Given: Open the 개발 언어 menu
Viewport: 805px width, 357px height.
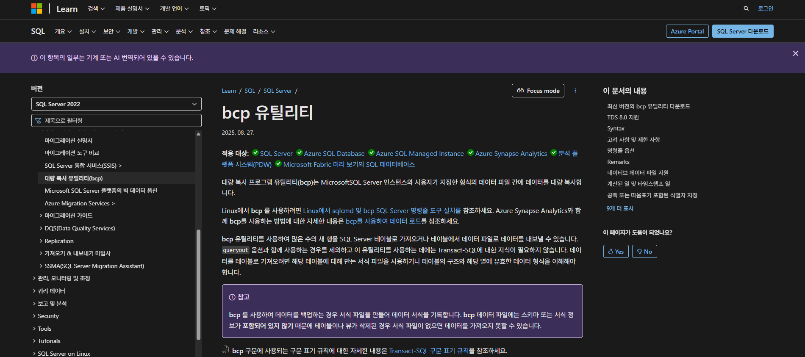Looking at the screenshot, I should point(174,8).
